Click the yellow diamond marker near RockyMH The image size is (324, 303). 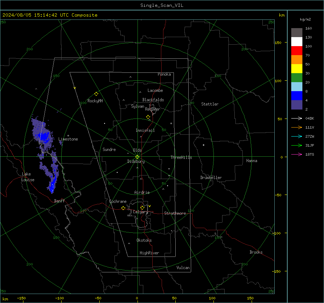(96, 94)
